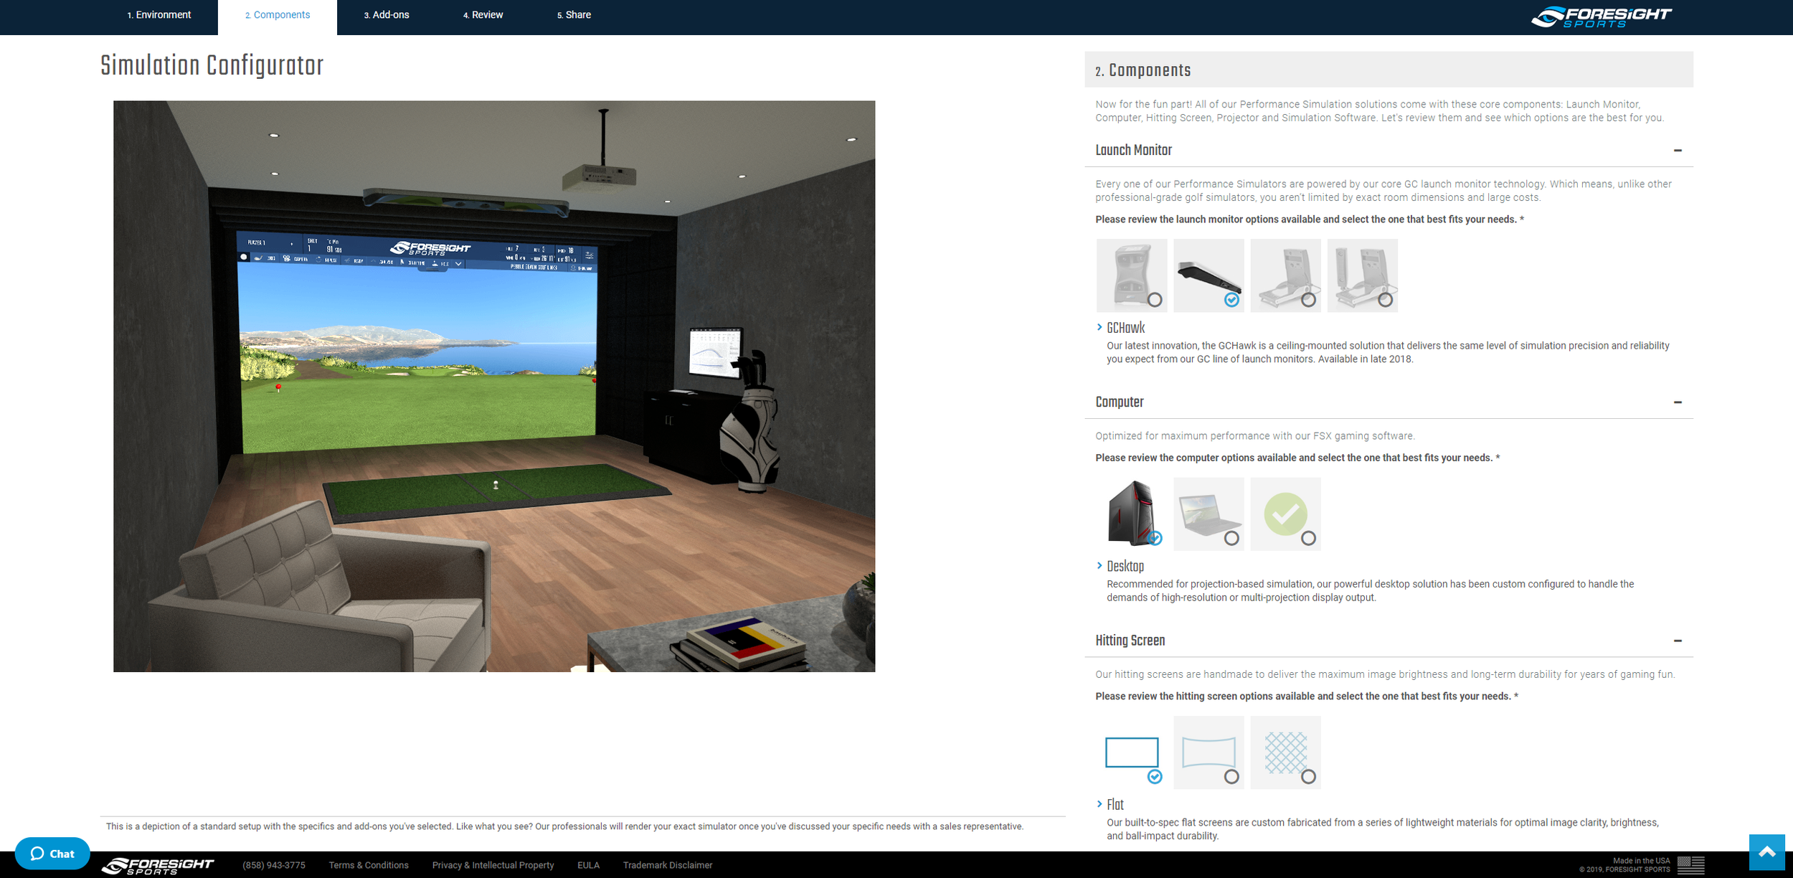This screenshot has height=878, width=1793.
Task: Click the simulator room preview image
Action: coord(493,386)
